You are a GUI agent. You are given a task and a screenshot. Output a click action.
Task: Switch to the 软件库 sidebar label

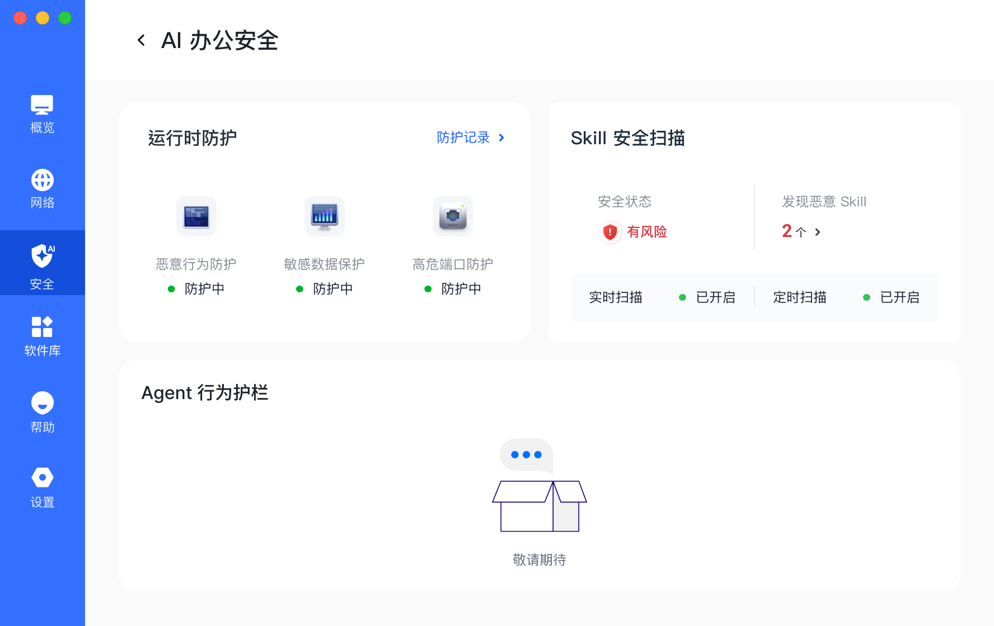tap(43, 350)
